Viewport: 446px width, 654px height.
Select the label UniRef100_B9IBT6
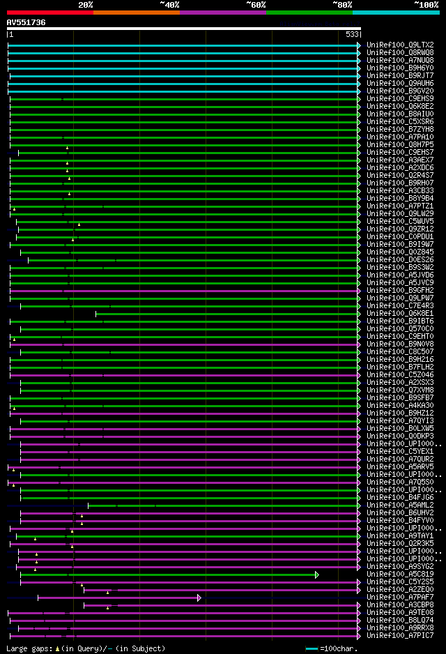[400, 321]
